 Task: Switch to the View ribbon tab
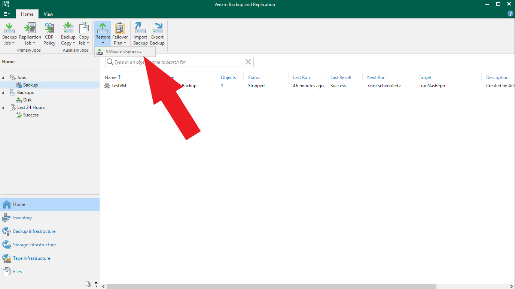pyautogui.click(x=48, y=14)
